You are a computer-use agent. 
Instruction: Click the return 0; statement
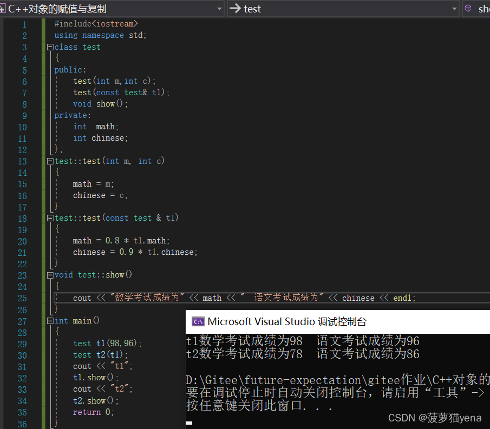pyautogui.click(x=94, y=412)
